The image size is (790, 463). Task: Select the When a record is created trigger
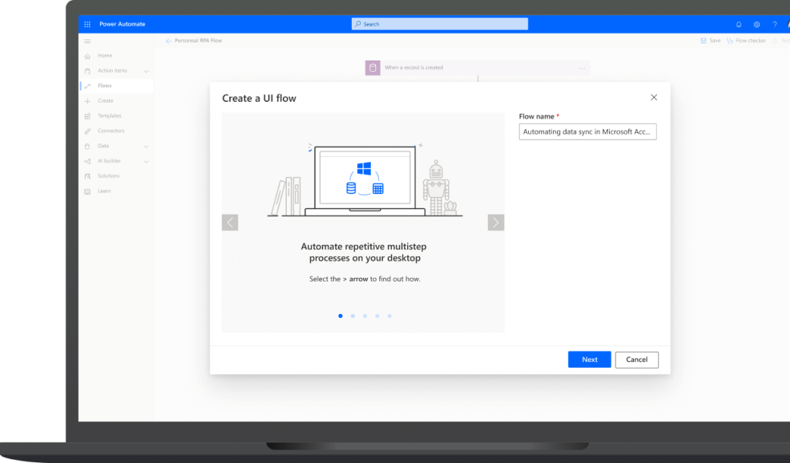(x=477, y=68)
